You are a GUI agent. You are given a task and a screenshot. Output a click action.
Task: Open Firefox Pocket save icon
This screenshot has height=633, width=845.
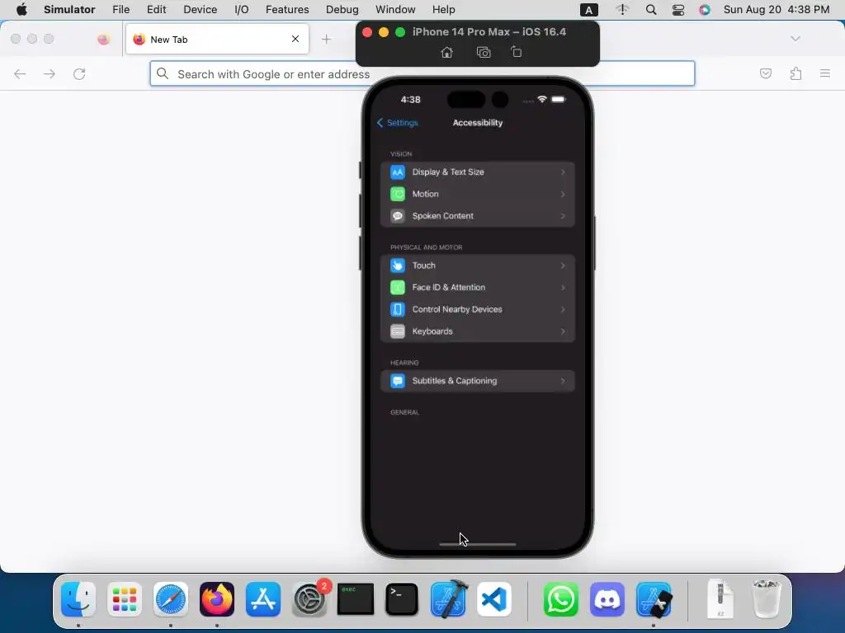(765, 73)
